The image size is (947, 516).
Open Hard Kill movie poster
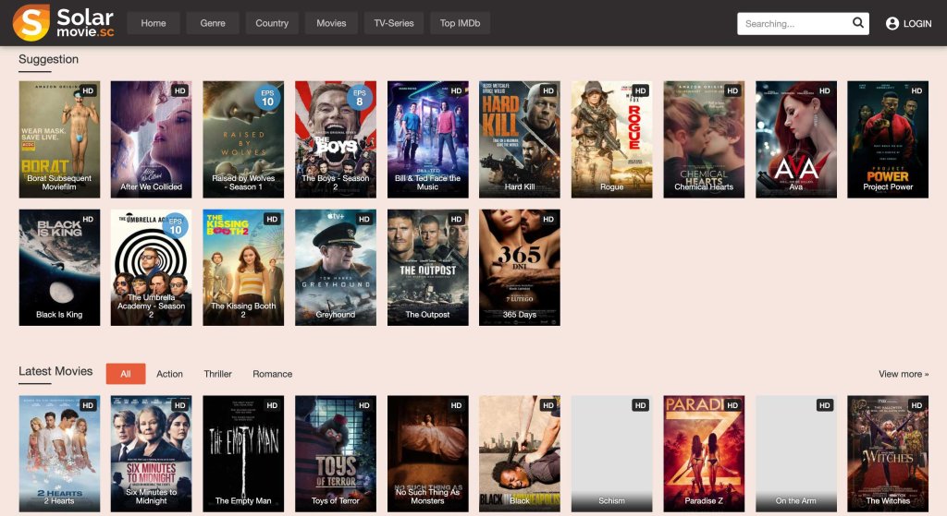(x=520, y=139)
